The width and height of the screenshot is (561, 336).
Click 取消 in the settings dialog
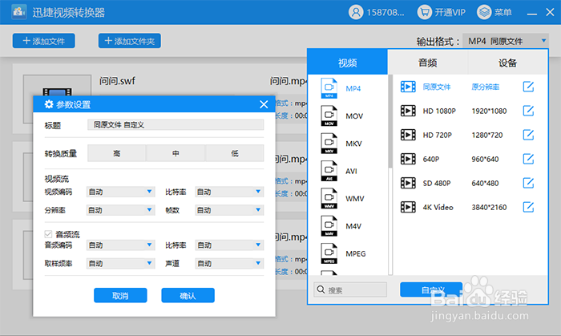(120, 296)
